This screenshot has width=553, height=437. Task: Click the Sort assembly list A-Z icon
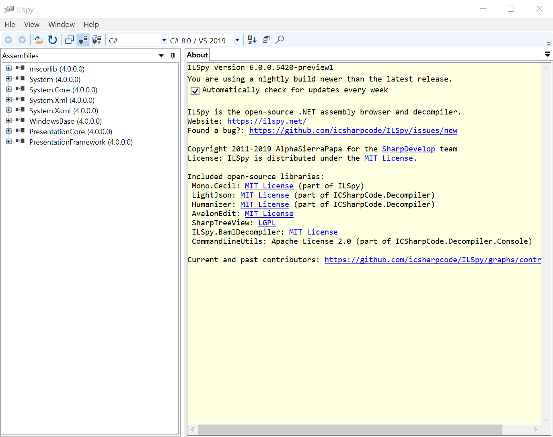252,40
